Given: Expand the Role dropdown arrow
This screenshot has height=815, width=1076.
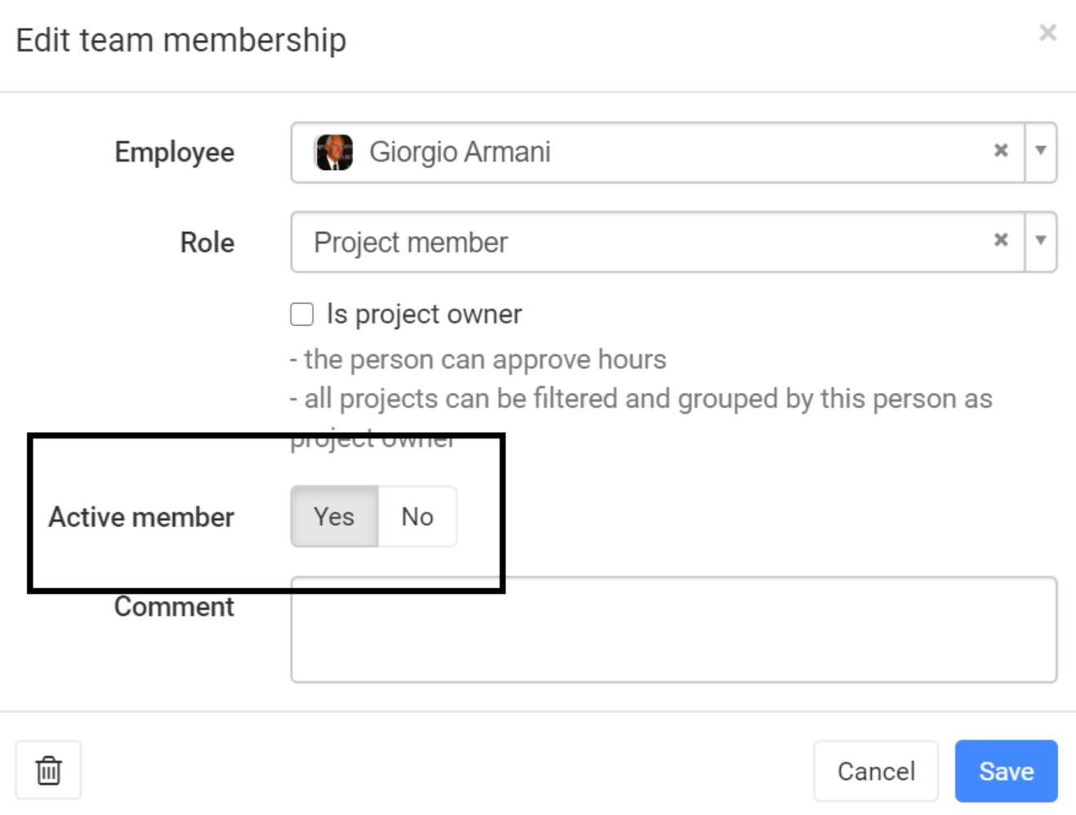Looking at the screenshot, I should [1041, 241].
